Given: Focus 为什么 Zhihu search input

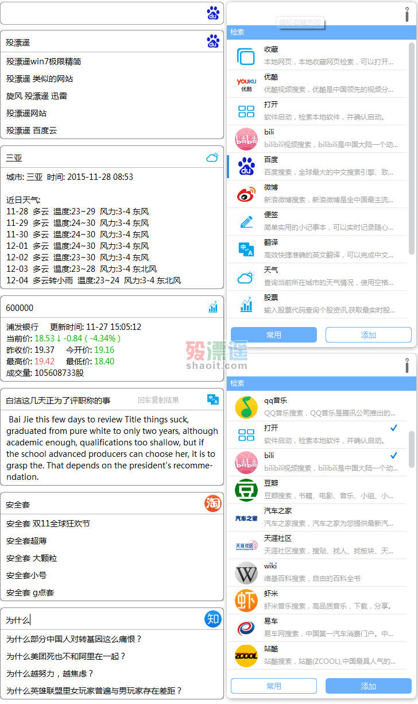Looking at the screenshot, I should (102, 620).
